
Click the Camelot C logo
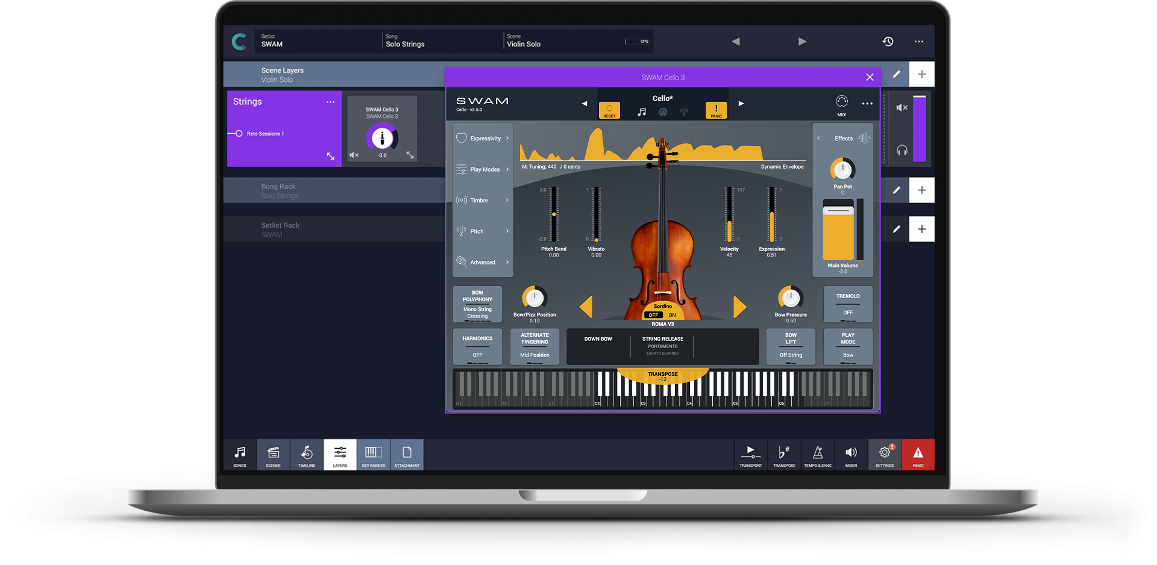pyautogui.click(x=239, y=42)
